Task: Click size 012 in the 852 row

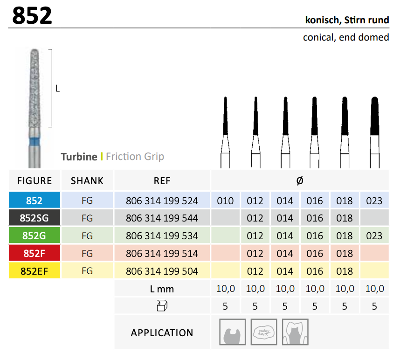Action: (x=255, y=201)
